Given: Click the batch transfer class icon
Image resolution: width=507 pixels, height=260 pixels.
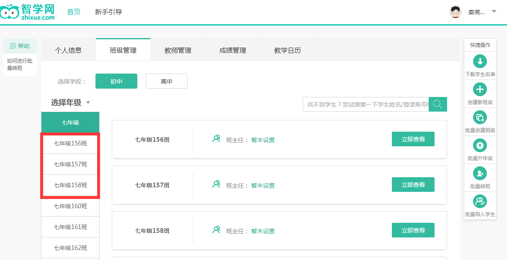Looking at the screenshot, I should pos(480,173).
